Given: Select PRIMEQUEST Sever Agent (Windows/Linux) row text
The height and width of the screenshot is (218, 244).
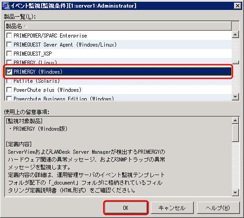Looking at the screenshot, I should point(65,45).
